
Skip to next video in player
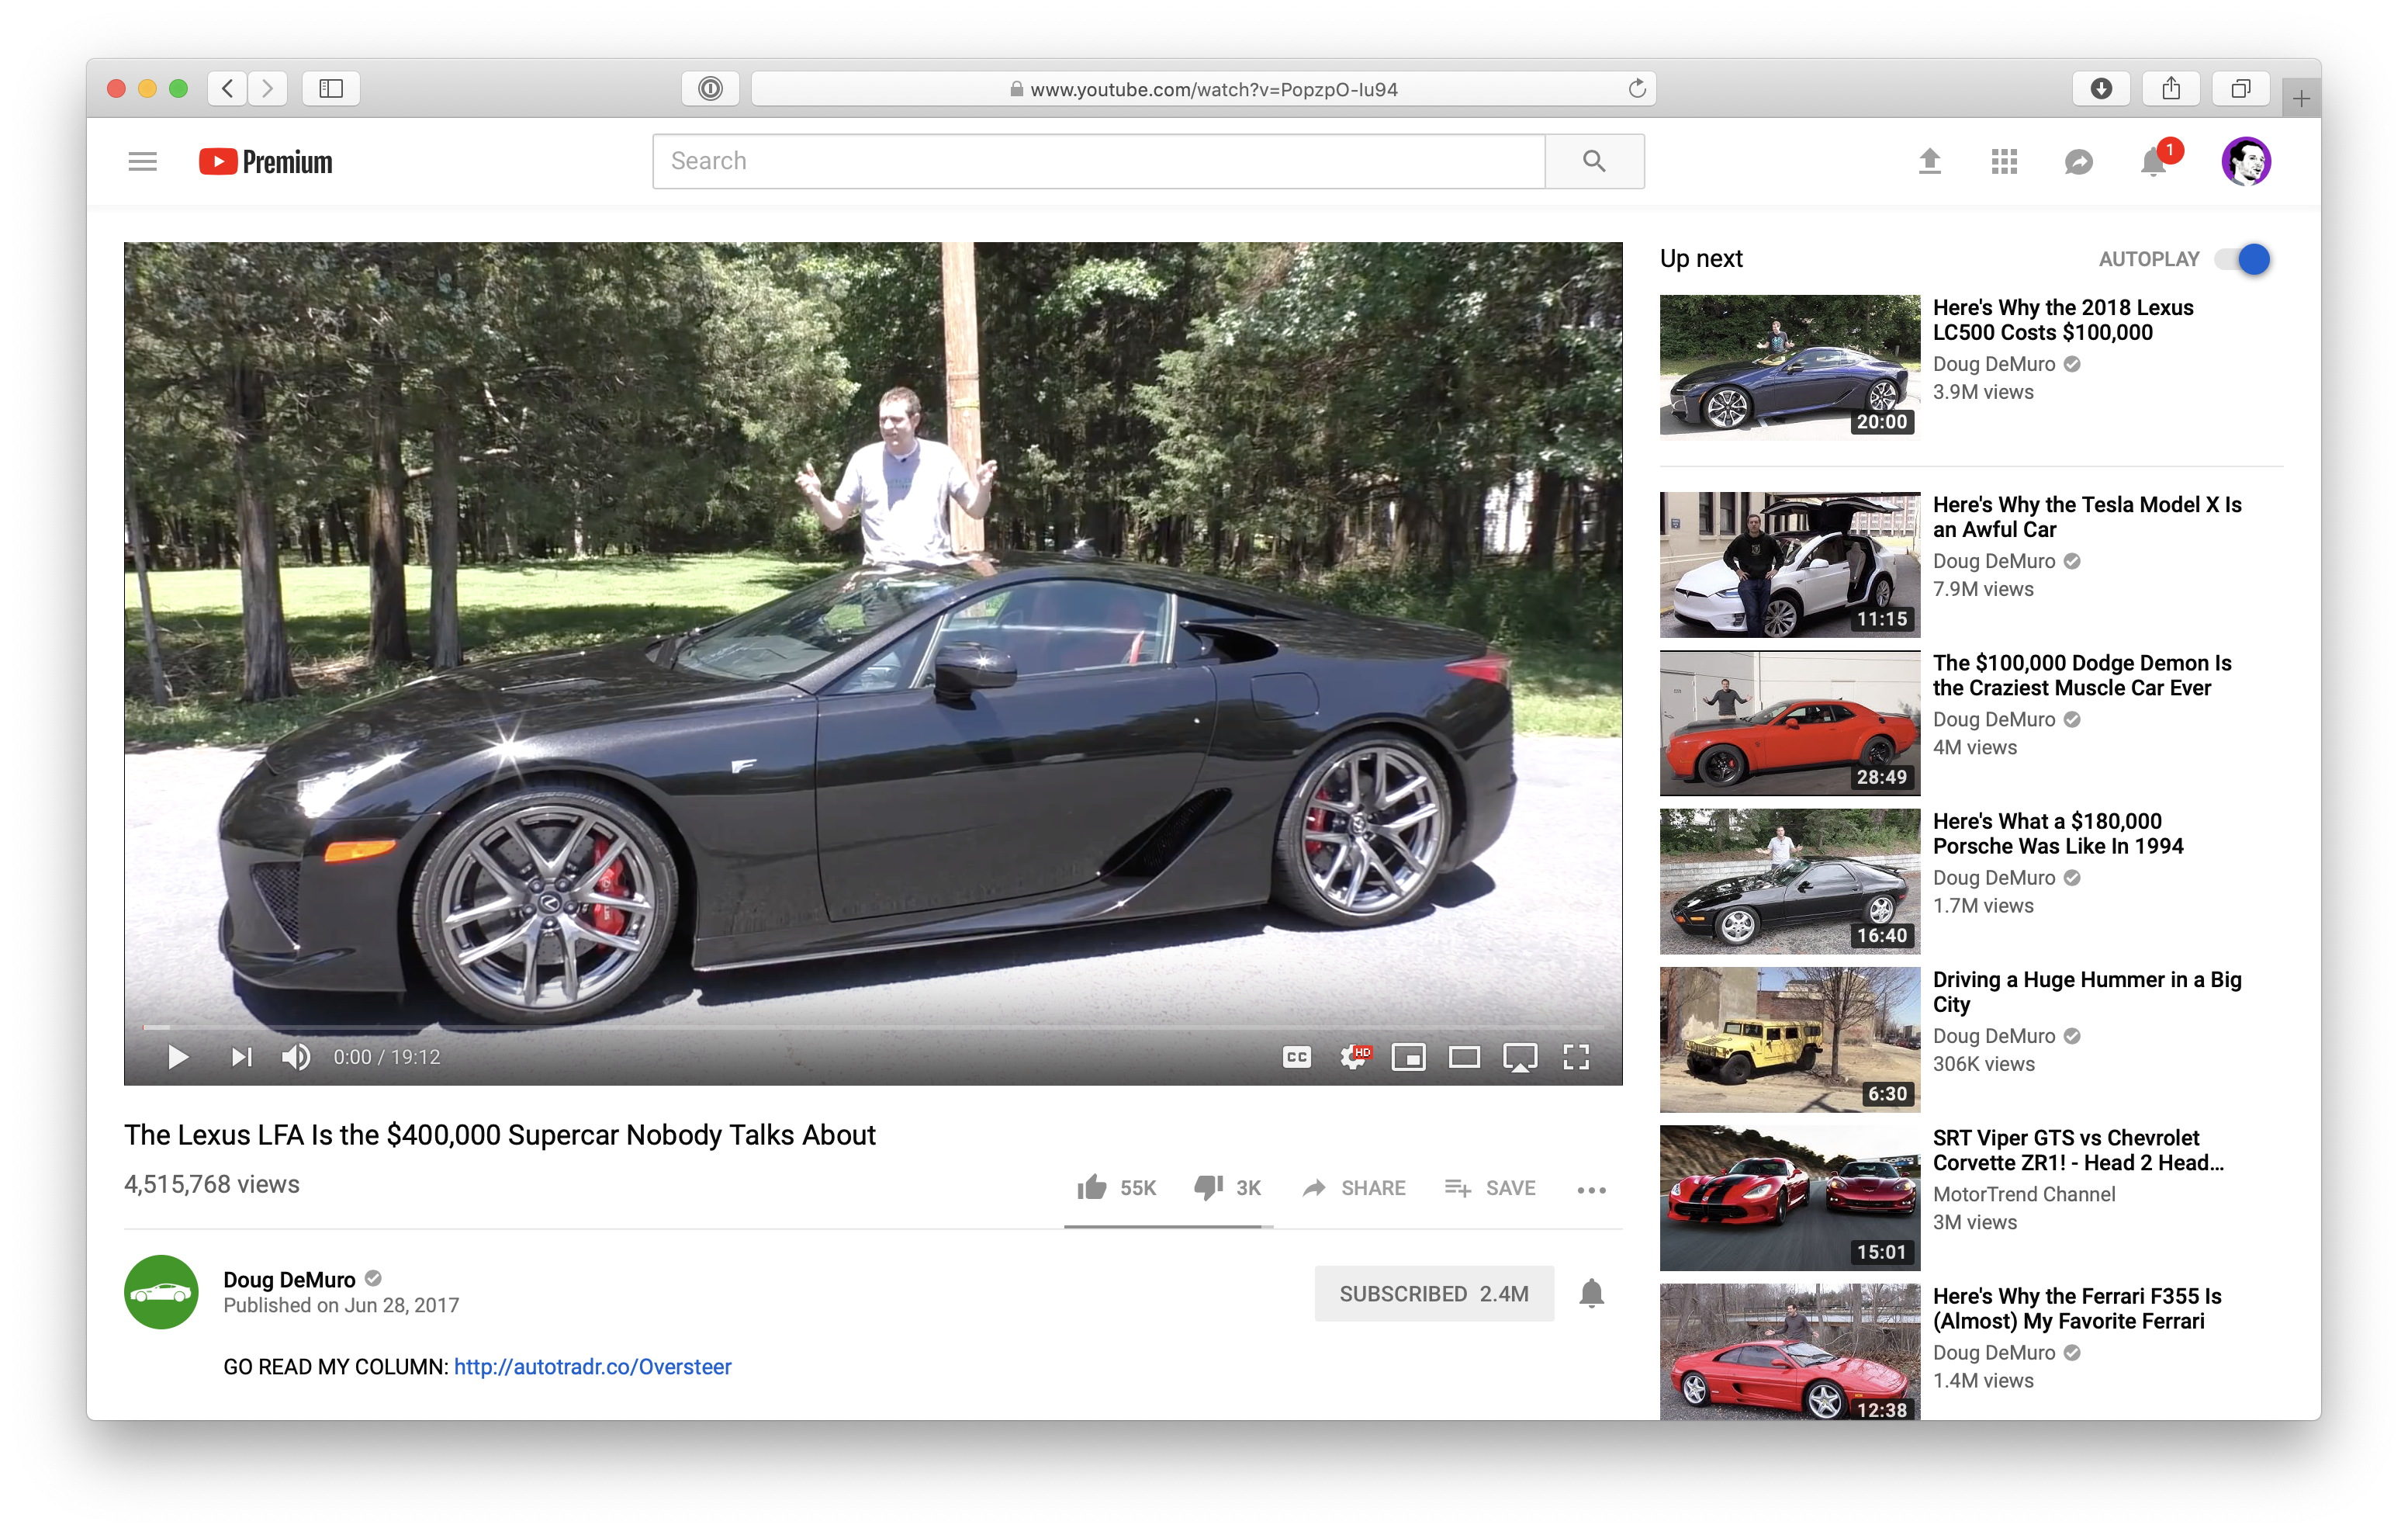coord(241,1057)
